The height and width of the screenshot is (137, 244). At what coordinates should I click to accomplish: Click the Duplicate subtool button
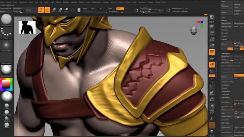pos(227,6)
